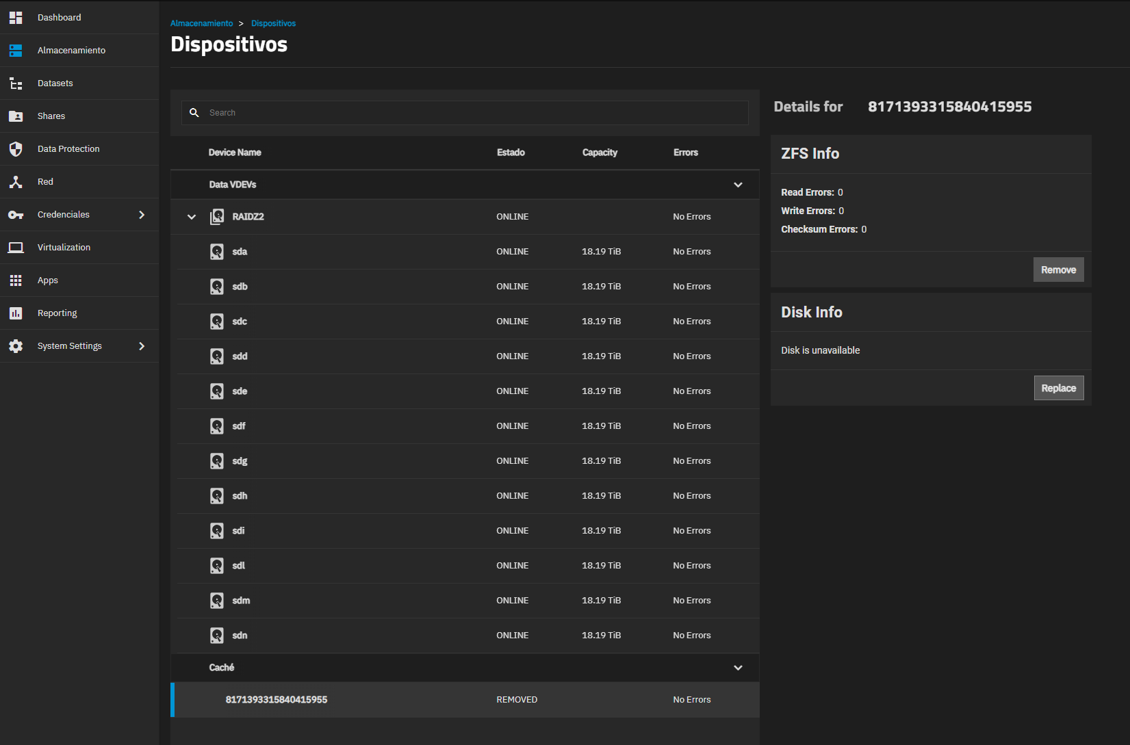1130x745 pixels.
Task: Click the Almacenamiento storage icon
Action: 16,51
